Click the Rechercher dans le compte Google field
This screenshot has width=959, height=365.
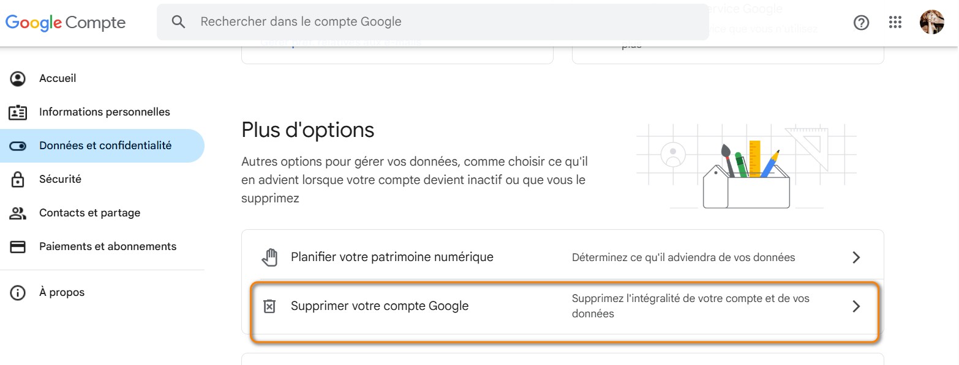(x=429, y=21)
